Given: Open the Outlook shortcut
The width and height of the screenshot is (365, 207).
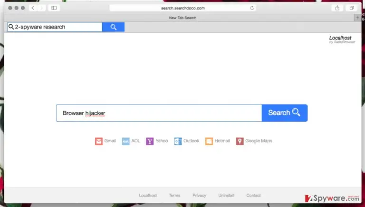Looking at the screenshot, I should [187, 141].
